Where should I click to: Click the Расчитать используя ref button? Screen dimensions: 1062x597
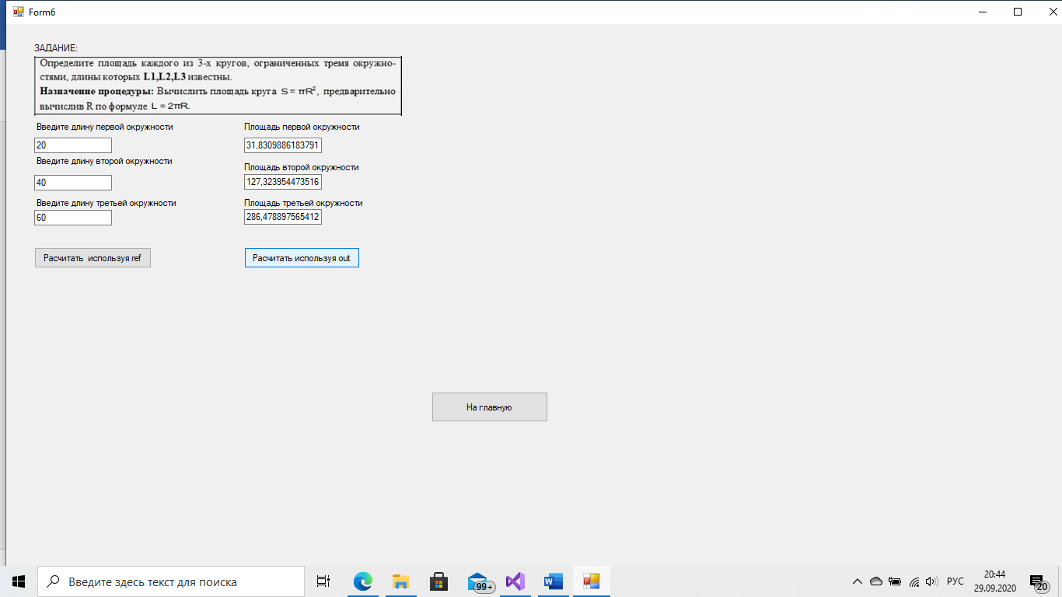point(93,258)
